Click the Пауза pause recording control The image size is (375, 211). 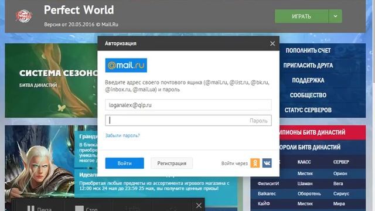39,208
